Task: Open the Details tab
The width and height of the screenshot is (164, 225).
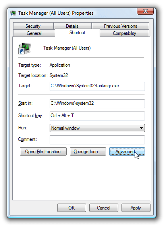Action: tap(72, 26)
